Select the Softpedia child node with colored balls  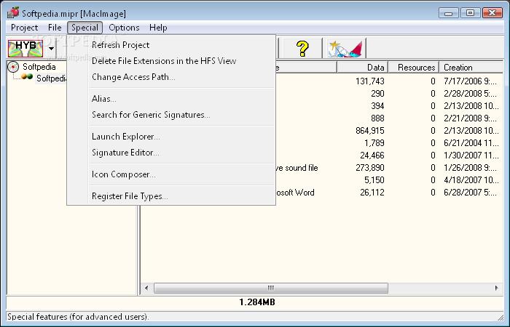(44, 78)
